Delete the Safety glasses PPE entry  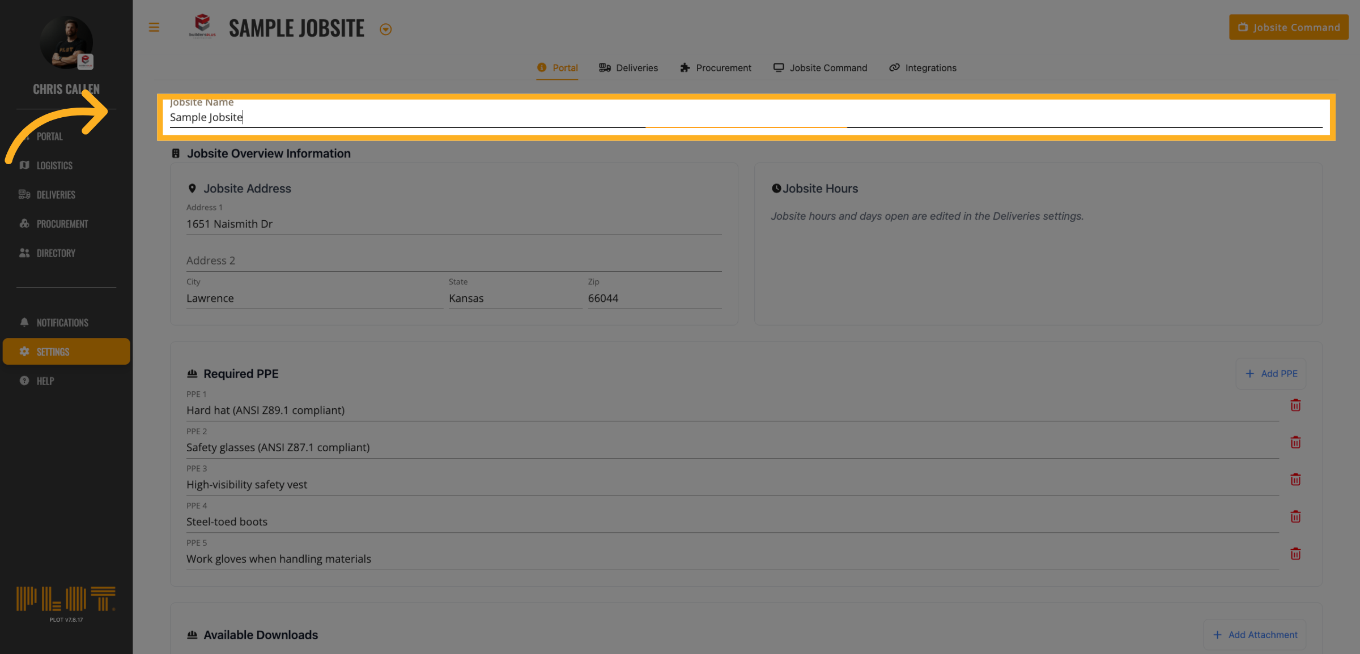[x=1295, y=442]
